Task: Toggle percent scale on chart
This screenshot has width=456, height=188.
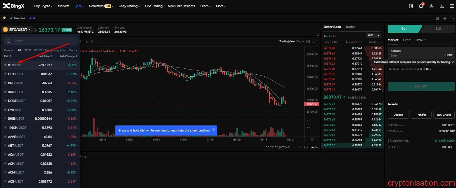Action: tap(299, 147)
